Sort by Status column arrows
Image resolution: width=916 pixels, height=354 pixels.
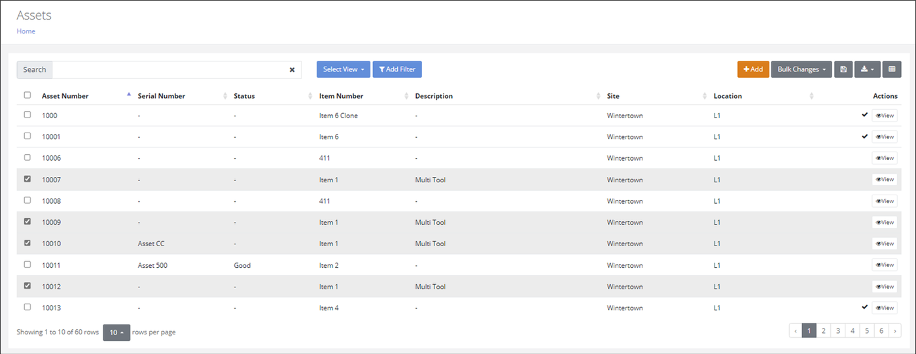[311, 96]
